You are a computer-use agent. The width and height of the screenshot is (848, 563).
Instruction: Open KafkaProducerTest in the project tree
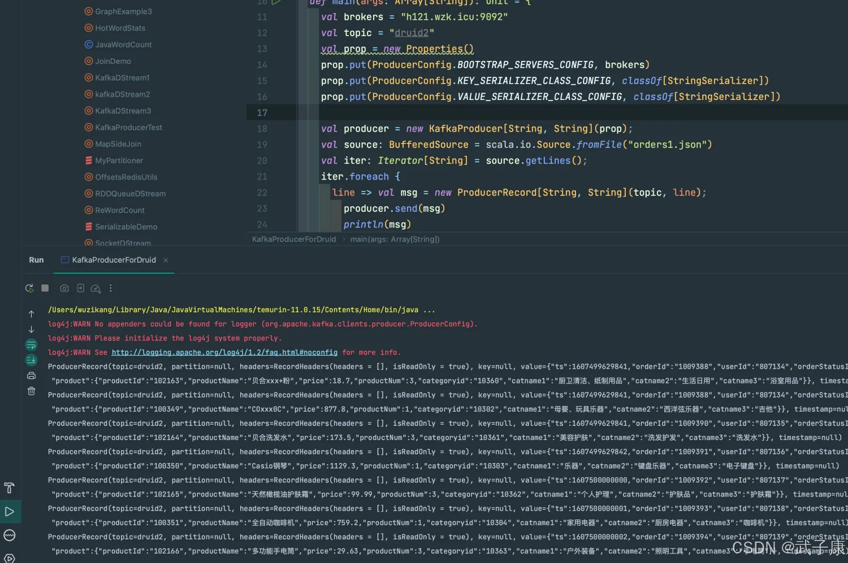pos(128,128)
